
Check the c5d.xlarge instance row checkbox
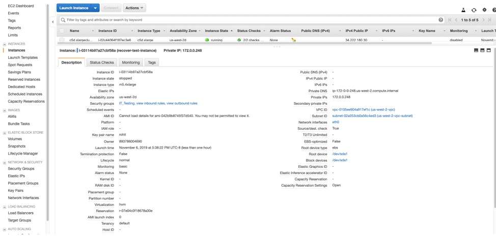(62, 40)
